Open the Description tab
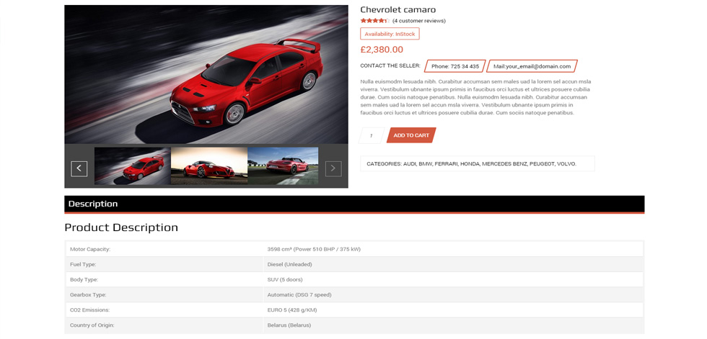The width and height of the screenshot is (707, 339). [93, 204]
